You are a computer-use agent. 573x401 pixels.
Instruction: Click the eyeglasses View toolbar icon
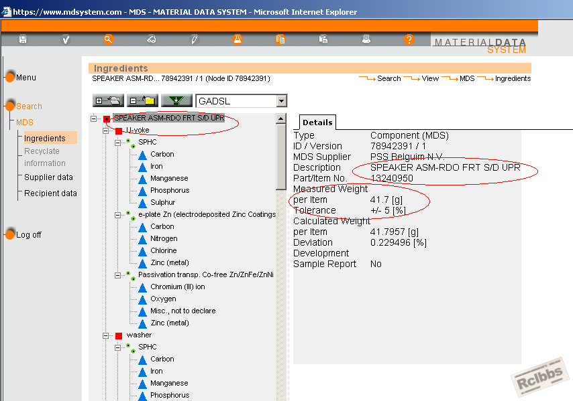(x=151, y=39)
